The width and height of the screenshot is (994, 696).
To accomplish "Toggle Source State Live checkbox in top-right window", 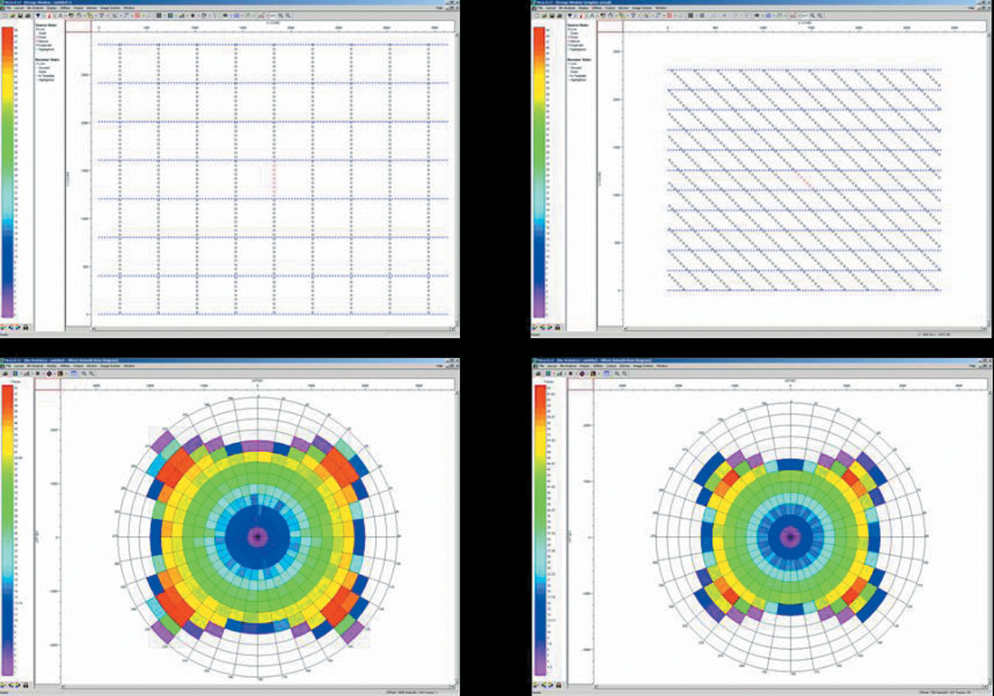I will (568, 29).
